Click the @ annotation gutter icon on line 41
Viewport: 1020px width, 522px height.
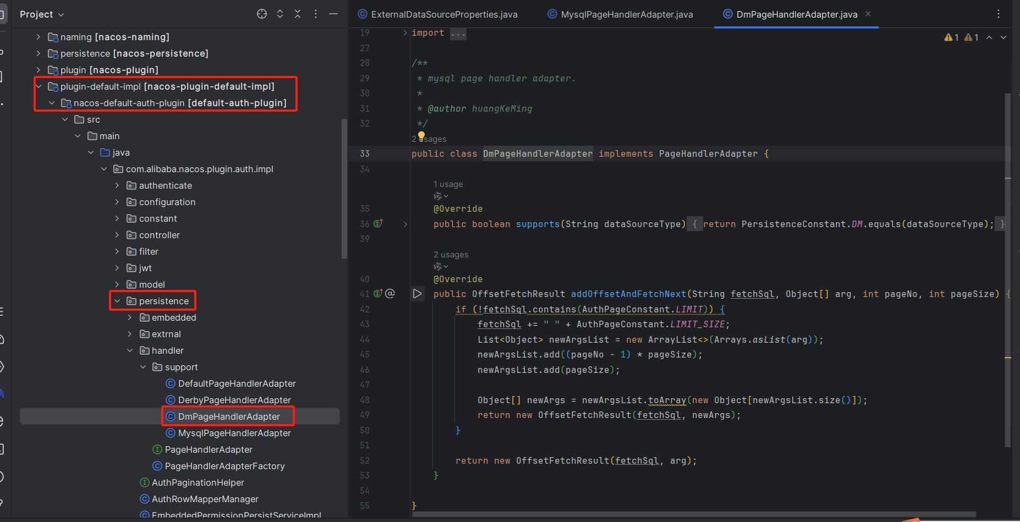pyautogui.click(x=390, y=293)
